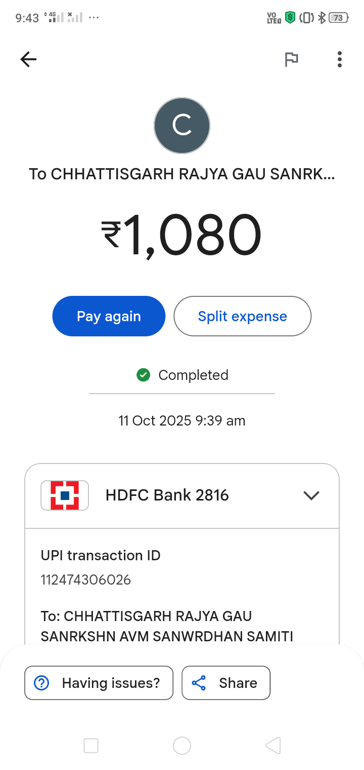Tap the HDFC Bank logo icon
364x770 pixels.
(x=65, y=495)
